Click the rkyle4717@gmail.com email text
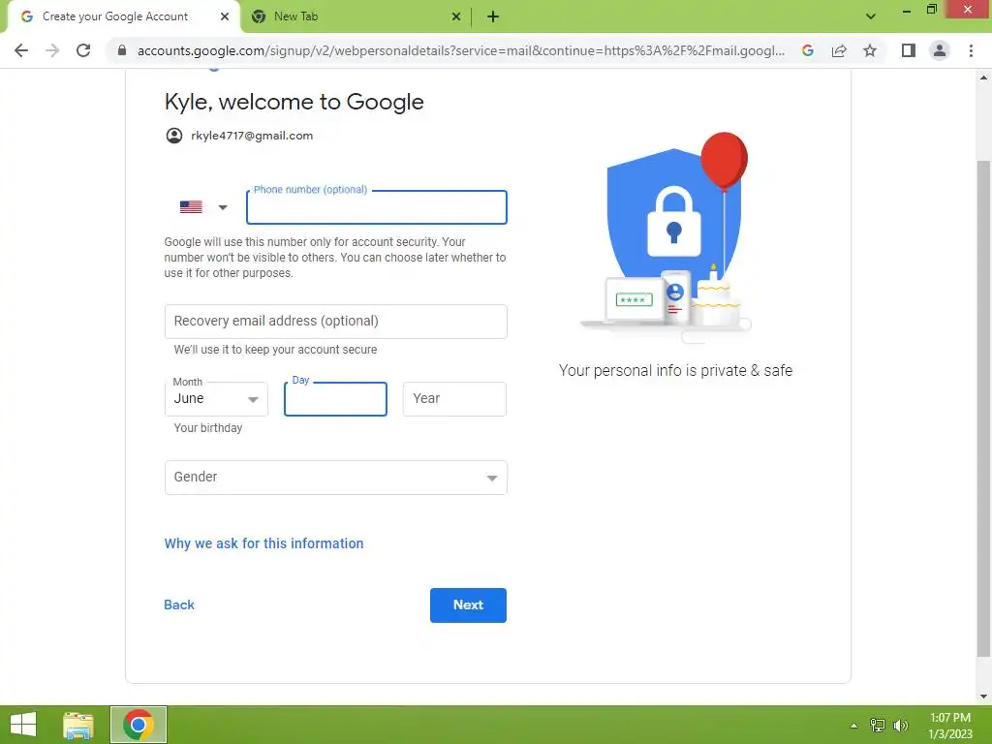 point(252,136)
